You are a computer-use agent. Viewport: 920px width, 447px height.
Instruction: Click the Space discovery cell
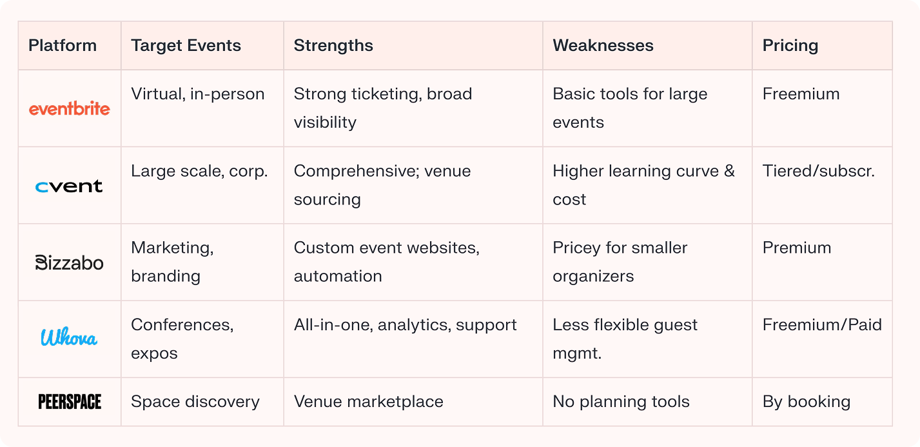click(195, 402)
